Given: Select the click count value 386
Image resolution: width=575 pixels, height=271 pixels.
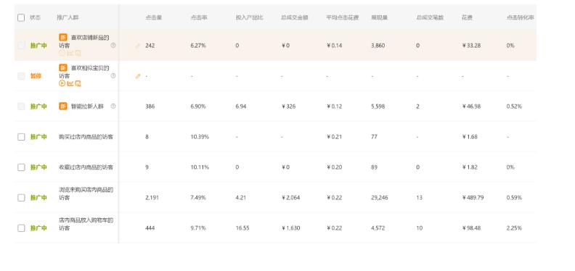Looking at the screenshot, I should [x=150, y=107].
